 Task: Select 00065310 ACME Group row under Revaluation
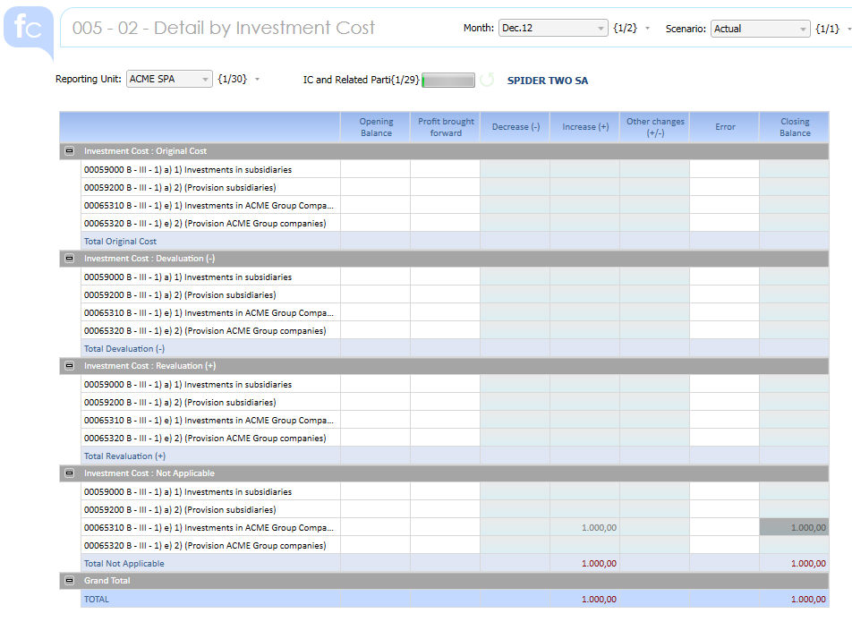[209, 421]
